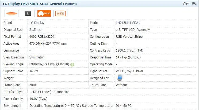Click the orange viewing angle symmetry icon
Image resolution: width=199 pixels, height=110 pixels.
point(12,13)
